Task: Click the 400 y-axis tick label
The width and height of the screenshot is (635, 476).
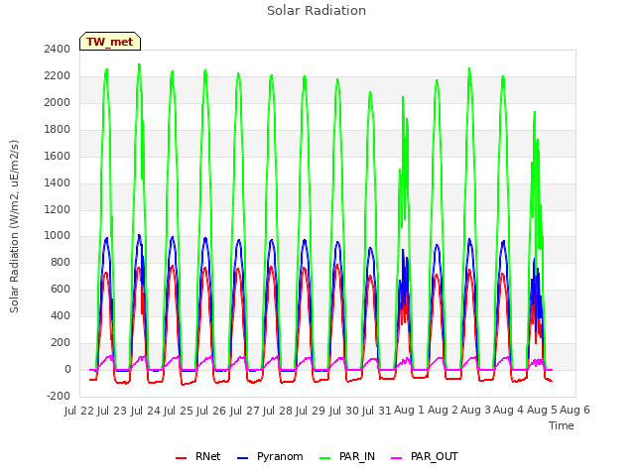Action: pyautogui.click(x=61, y=315)
